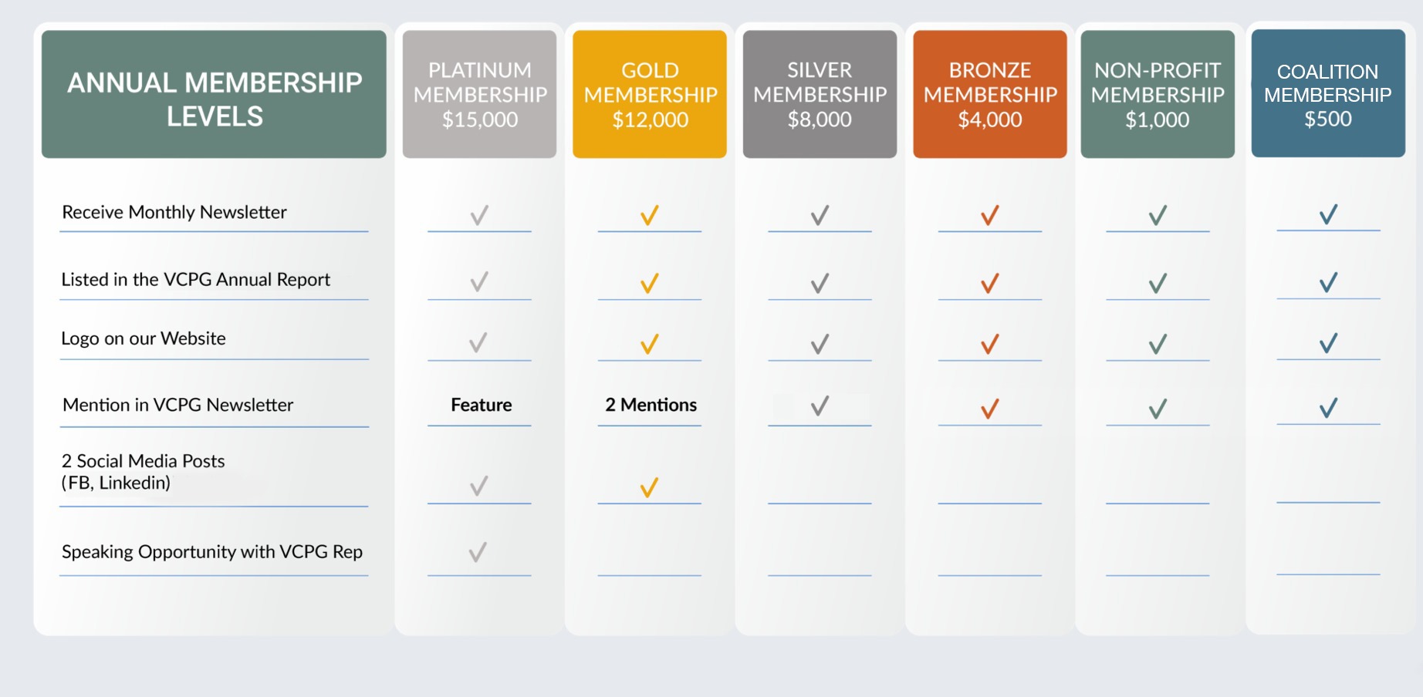Image resolution: width=1423 pixels, height=697 pixels.
Task: Click the Gold '2 Mentions' label
Action: tap(651, 405)
